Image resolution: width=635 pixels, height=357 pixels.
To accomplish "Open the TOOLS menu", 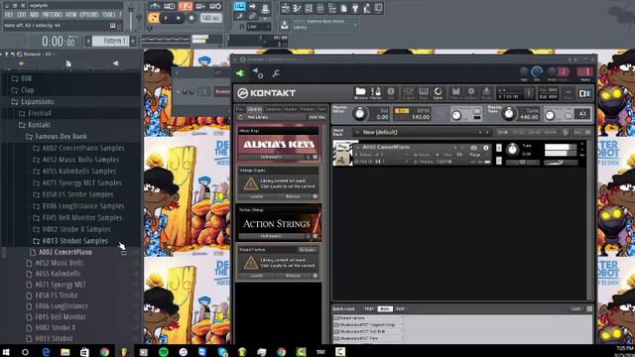I will click(x=108, y=15).
